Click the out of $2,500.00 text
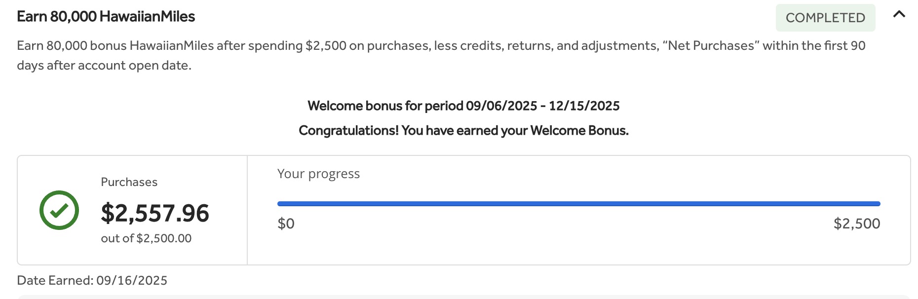The height and width of the screenshot is (299, 918). click(x=146, y=238)
